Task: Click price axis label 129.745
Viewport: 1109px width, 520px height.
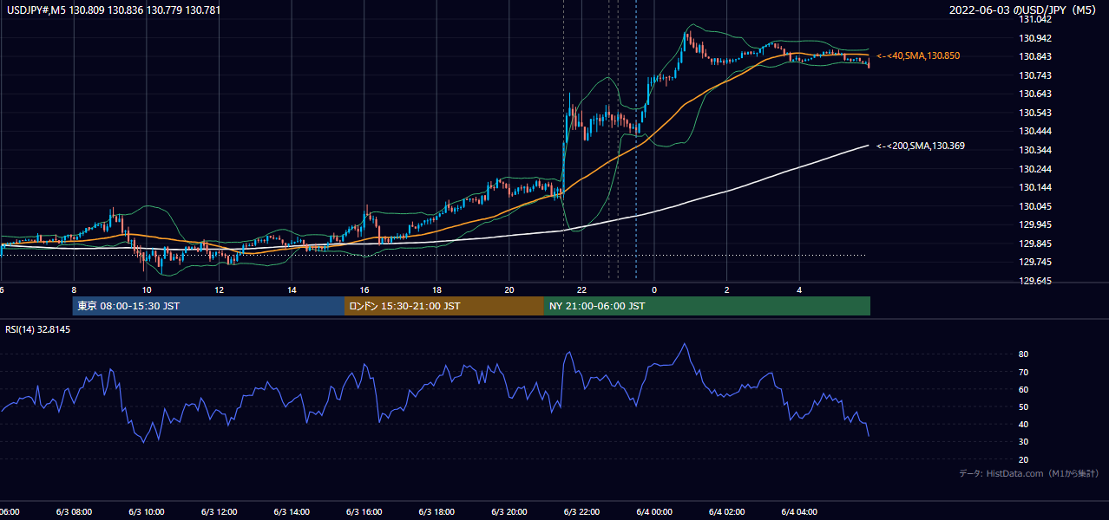Action: tap(1036, 262)
